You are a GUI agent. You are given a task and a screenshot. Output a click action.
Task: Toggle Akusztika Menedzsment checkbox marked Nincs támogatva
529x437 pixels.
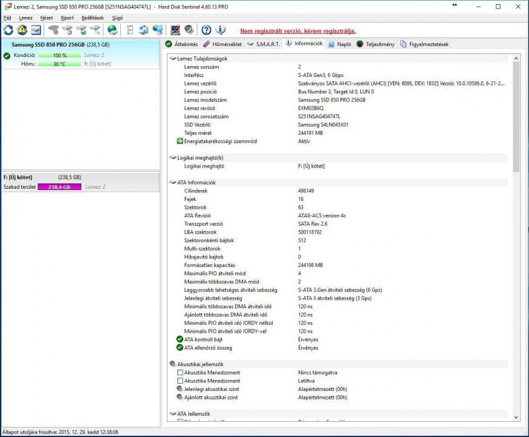(180, 372)
